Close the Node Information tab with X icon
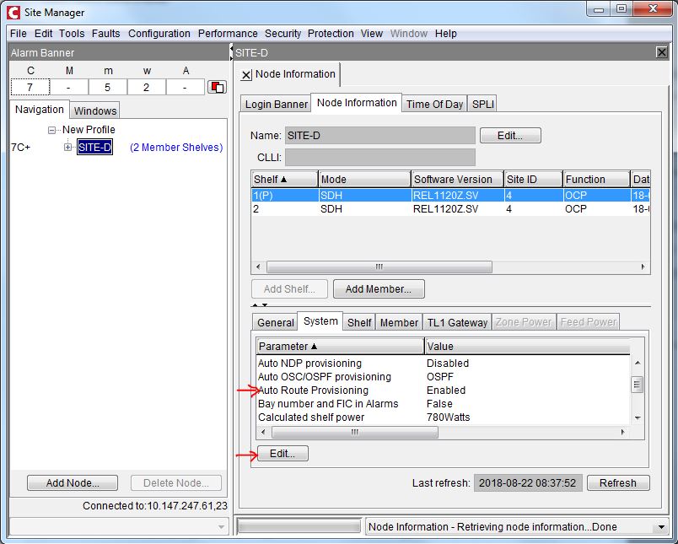The width and height of the screenshot is (678, 544). coord(246,75)
